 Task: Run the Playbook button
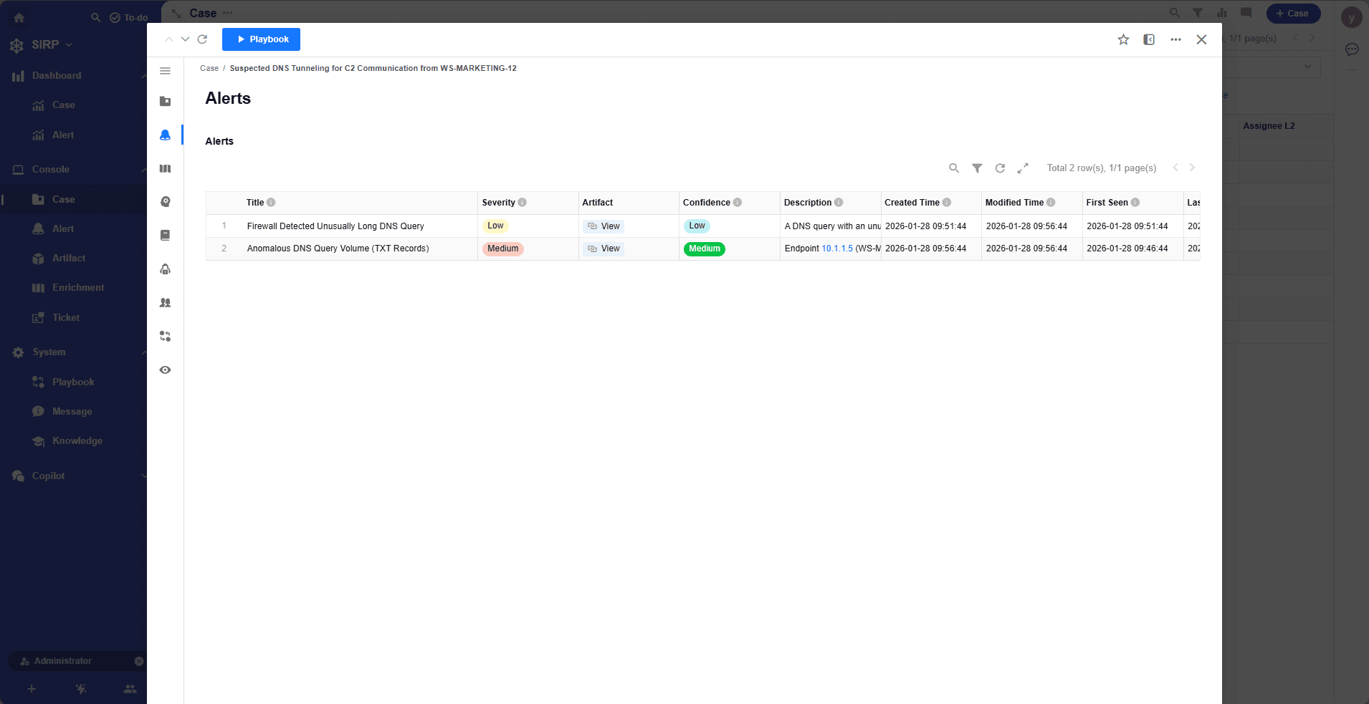[x=261, y=39]
